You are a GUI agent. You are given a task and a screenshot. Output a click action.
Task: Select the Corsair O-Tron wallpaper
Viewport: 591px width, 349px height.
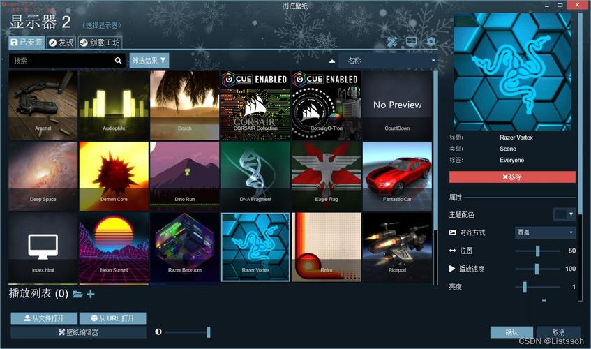(327, 105)
